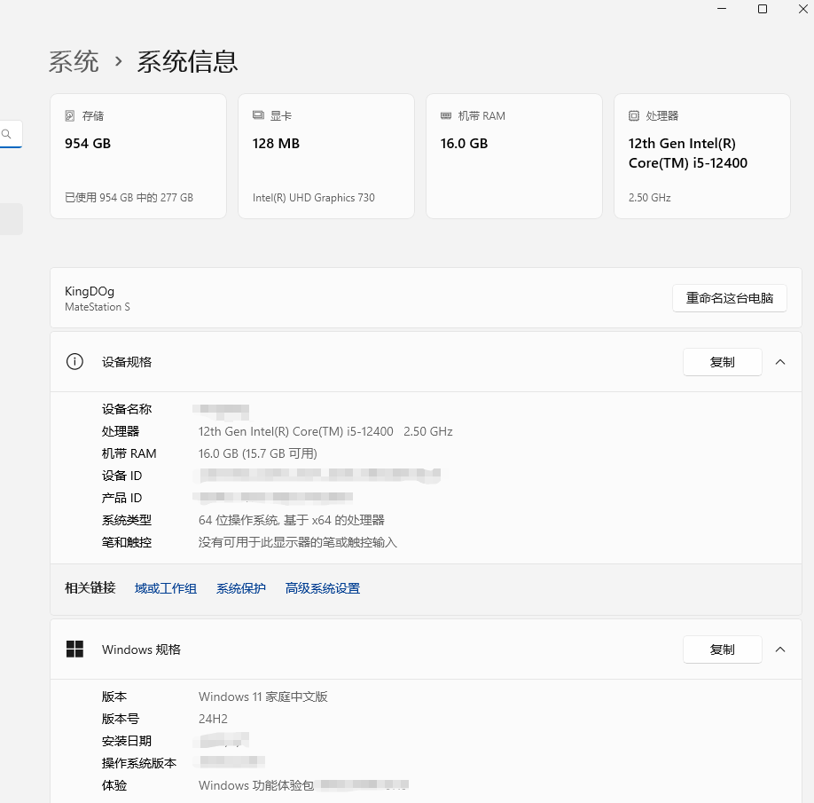Click the storage disk icon

click(69, 116)
